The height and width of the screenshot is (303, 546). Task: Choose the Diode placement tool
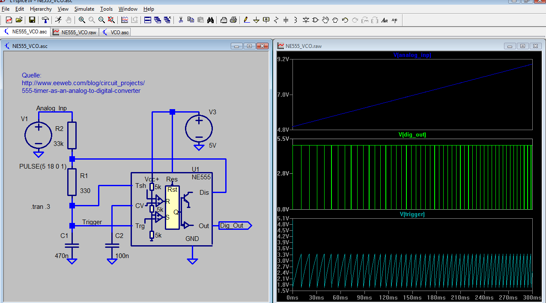point(306,20)
